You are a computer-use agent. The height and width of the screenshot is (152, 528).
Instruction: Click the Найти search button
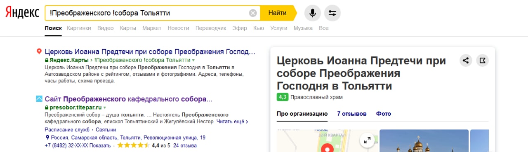(278, 13)
